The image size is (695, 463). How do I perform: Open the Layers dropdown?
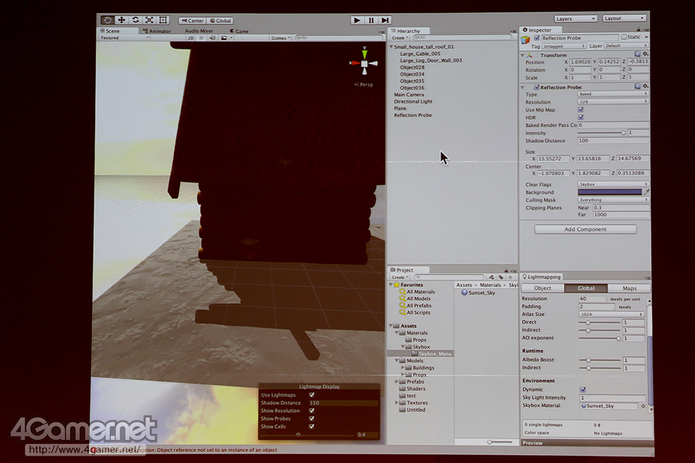[x=576, y=19]
